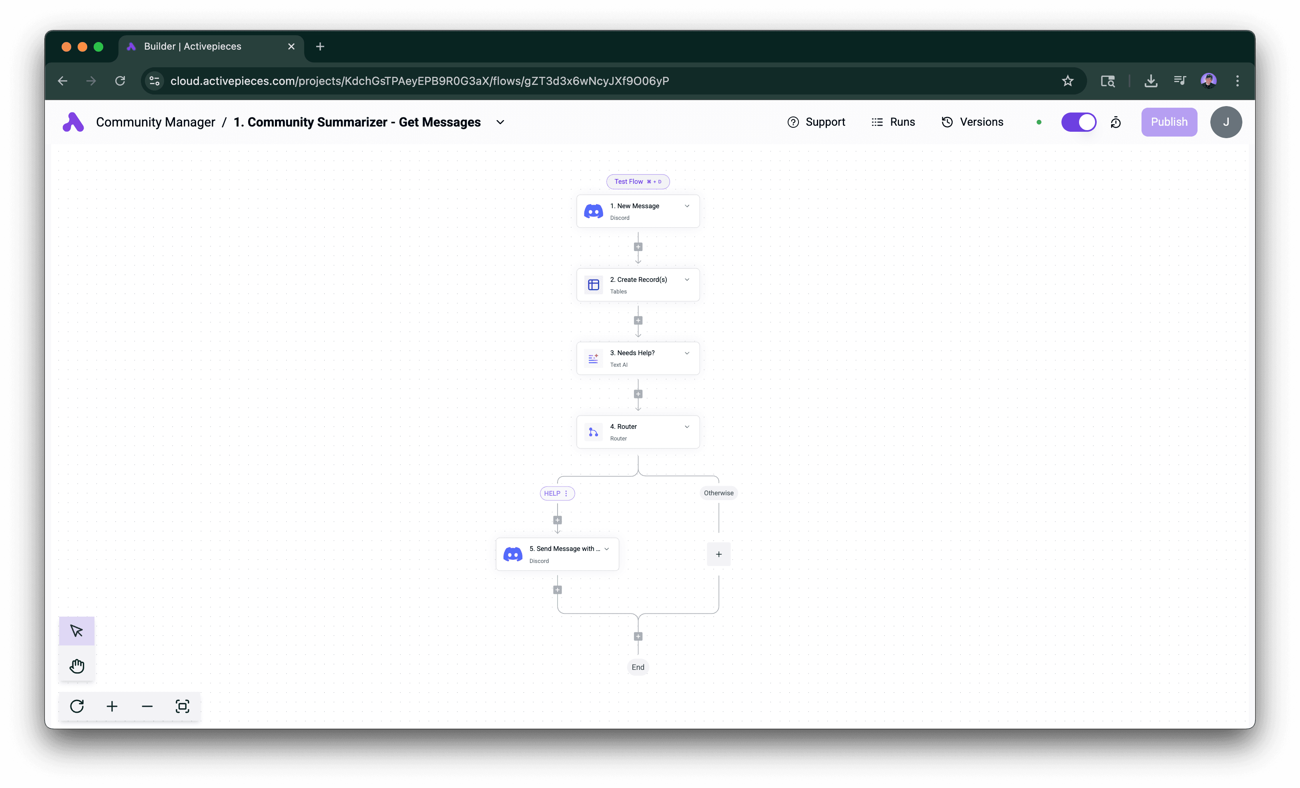Open Chrome downloads icon
This screenshot has height=788, width=1300.
(1151, 81)
